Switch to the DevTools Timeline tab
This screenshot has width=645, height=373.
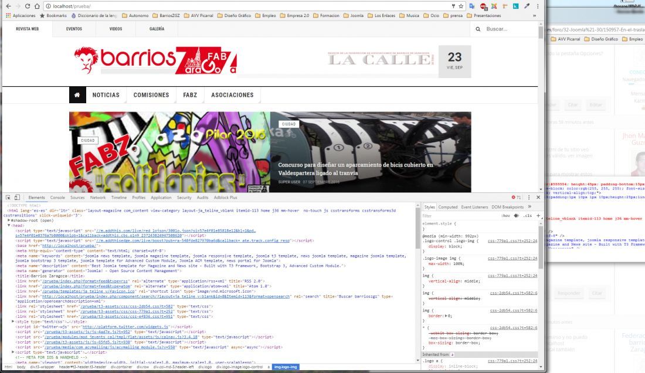click(119, 198)
